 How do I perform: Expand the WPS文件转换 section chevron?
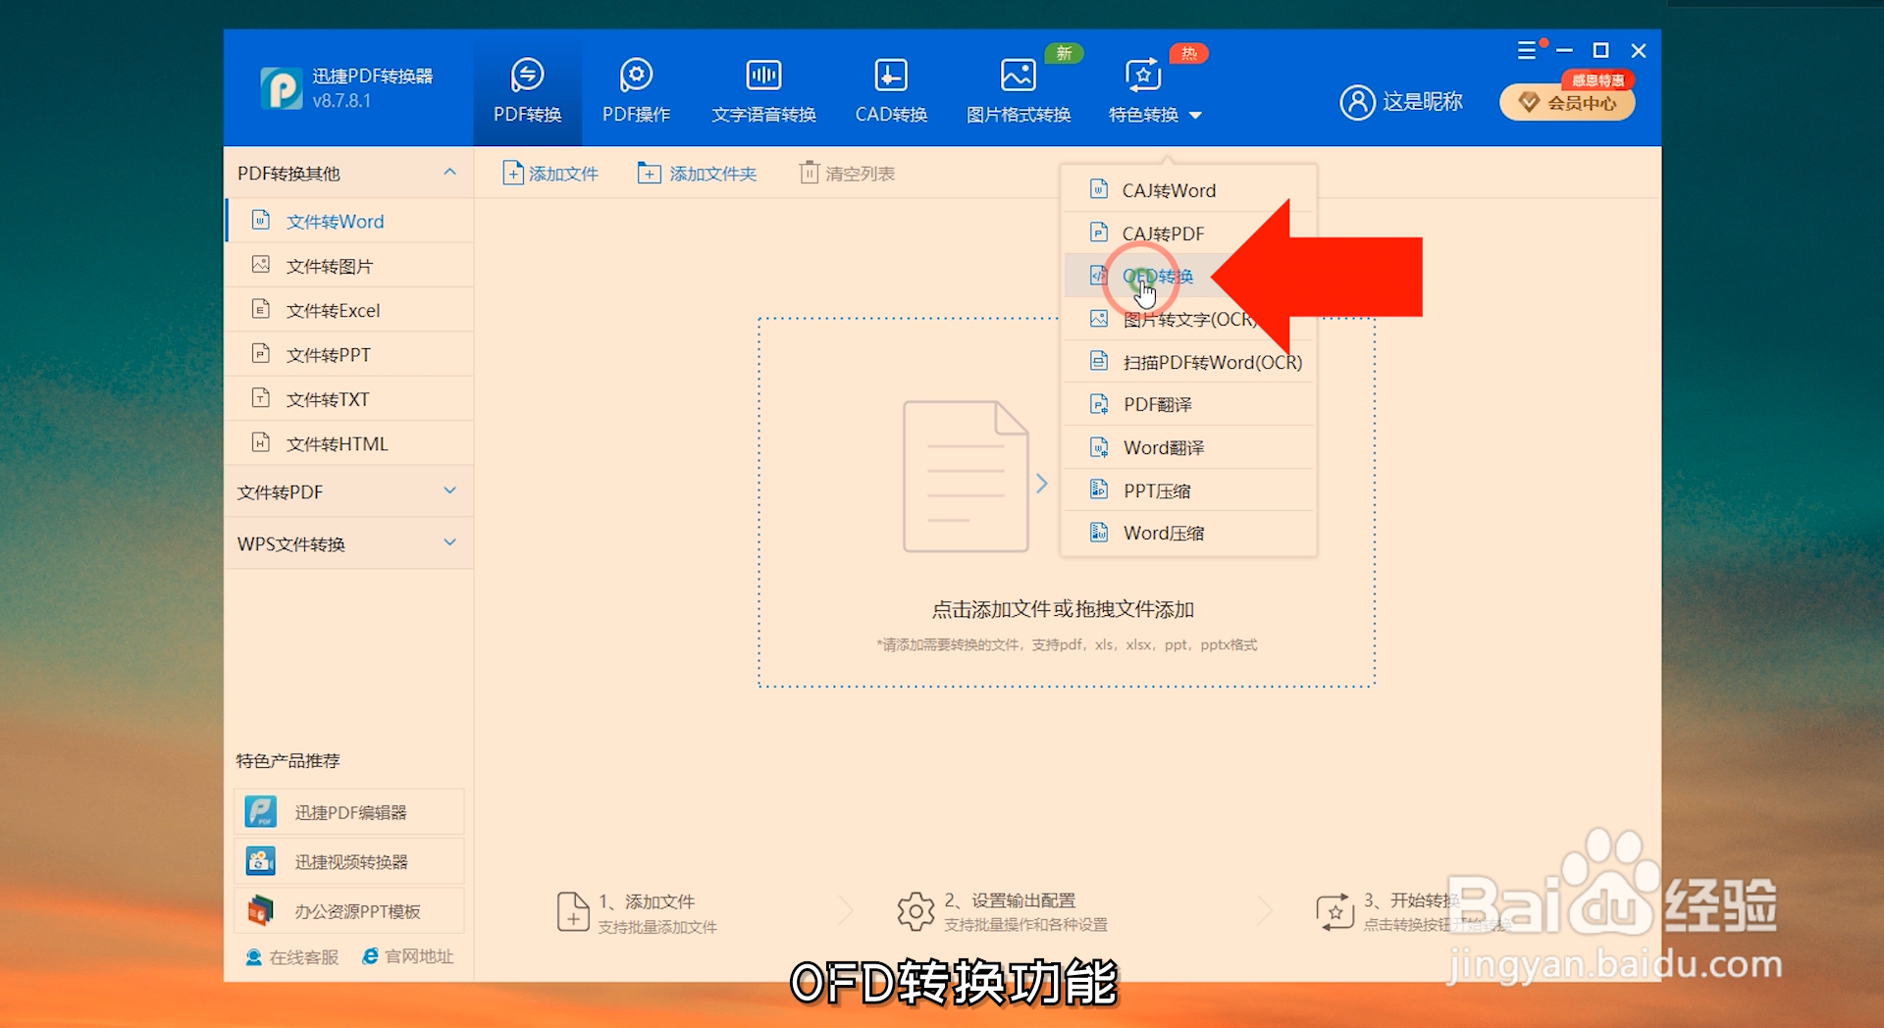point(449,542)
